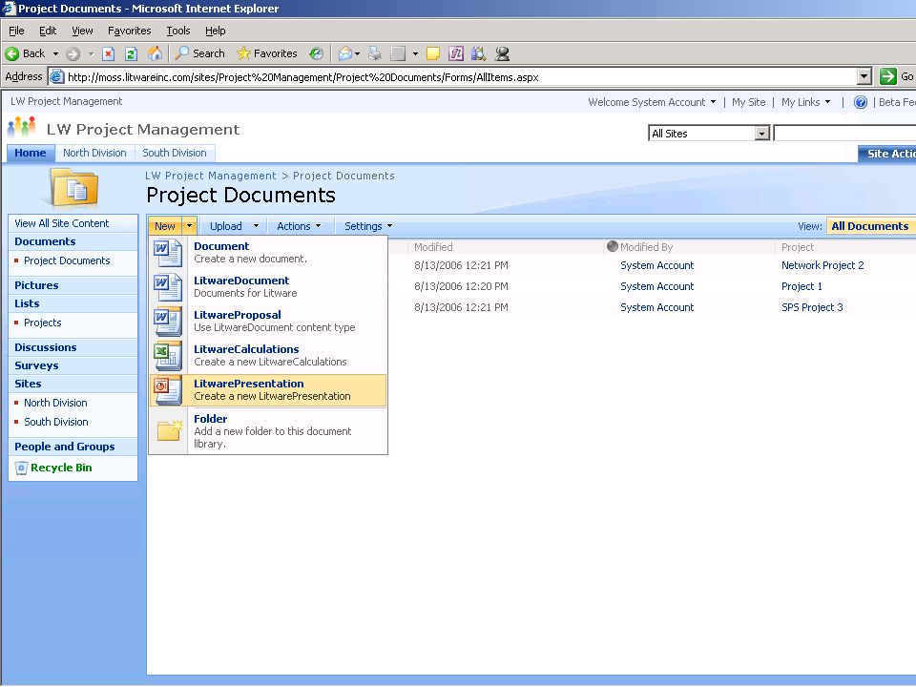Expand the Forward button history dropdown arrow
The image size is (916, 687).
pyautogui.click(x=91, y=54)
